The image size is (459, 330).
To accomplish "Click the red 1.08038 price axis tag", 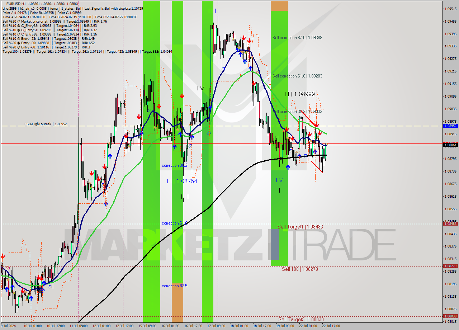I will (450, 316).
